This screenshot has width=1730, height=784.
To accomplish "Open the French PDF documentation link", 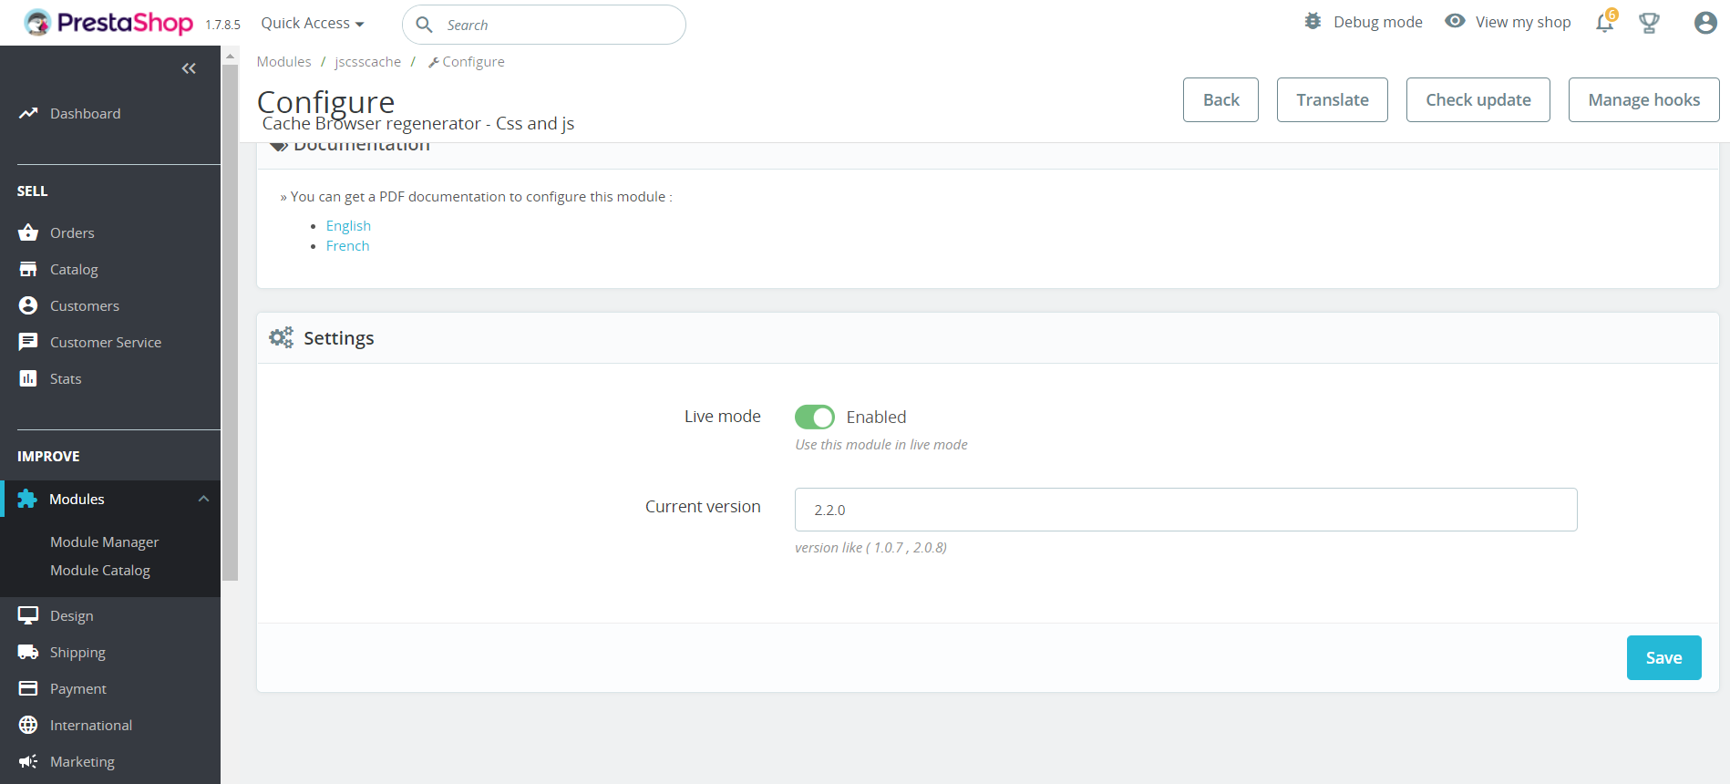I will click(x=348, y=245).
